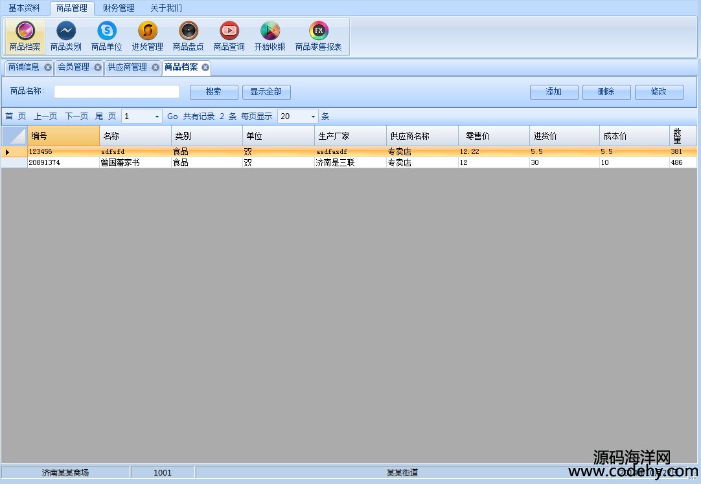Open the 商品查询 icon
This screenshot has height=484, width=701.
pyautogui.click(x=229, y=36)
